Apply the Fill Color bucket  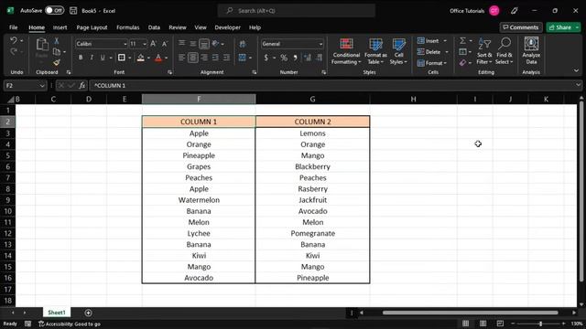point(140,58)
